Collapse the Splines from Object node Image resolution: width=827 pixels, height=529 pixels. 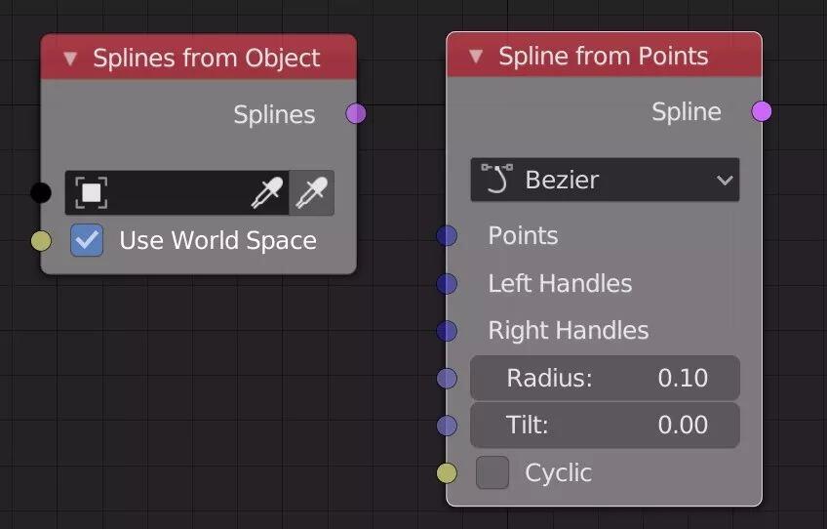point(70,59)
